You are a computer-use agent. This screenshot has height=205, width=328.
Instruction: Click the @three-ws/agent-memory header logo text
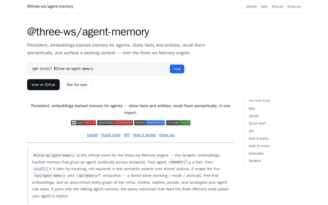coord(50,6)
